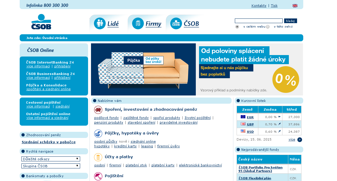Open the podílové fondy link
This screenshot has width=337, height=181.
click(x=106, y=118)
